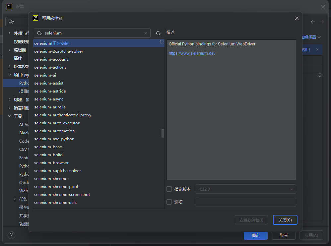Viewport: 331px width, 246px height.
Task: Select the CSV settings item under tools
Action: click(24, 150)
